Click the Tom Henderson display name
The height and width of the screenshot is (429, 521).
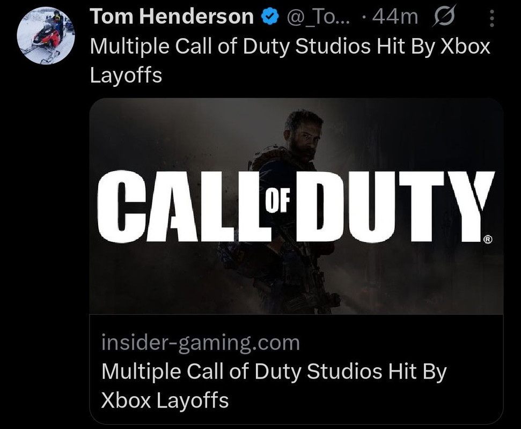click(x=172, y=16)
